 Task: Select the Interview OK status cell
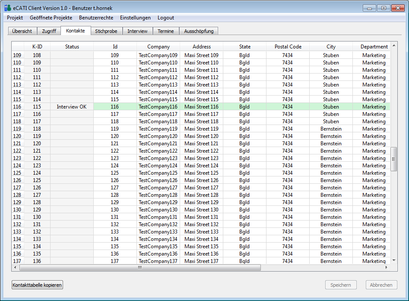tap(72, 107)
